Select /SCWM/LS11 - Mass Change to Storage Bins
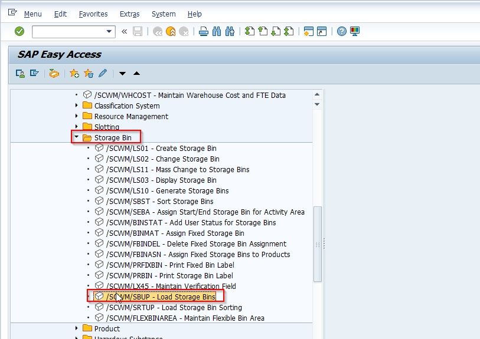This screenshot has width=480, height=339. (x=178, y=169)
